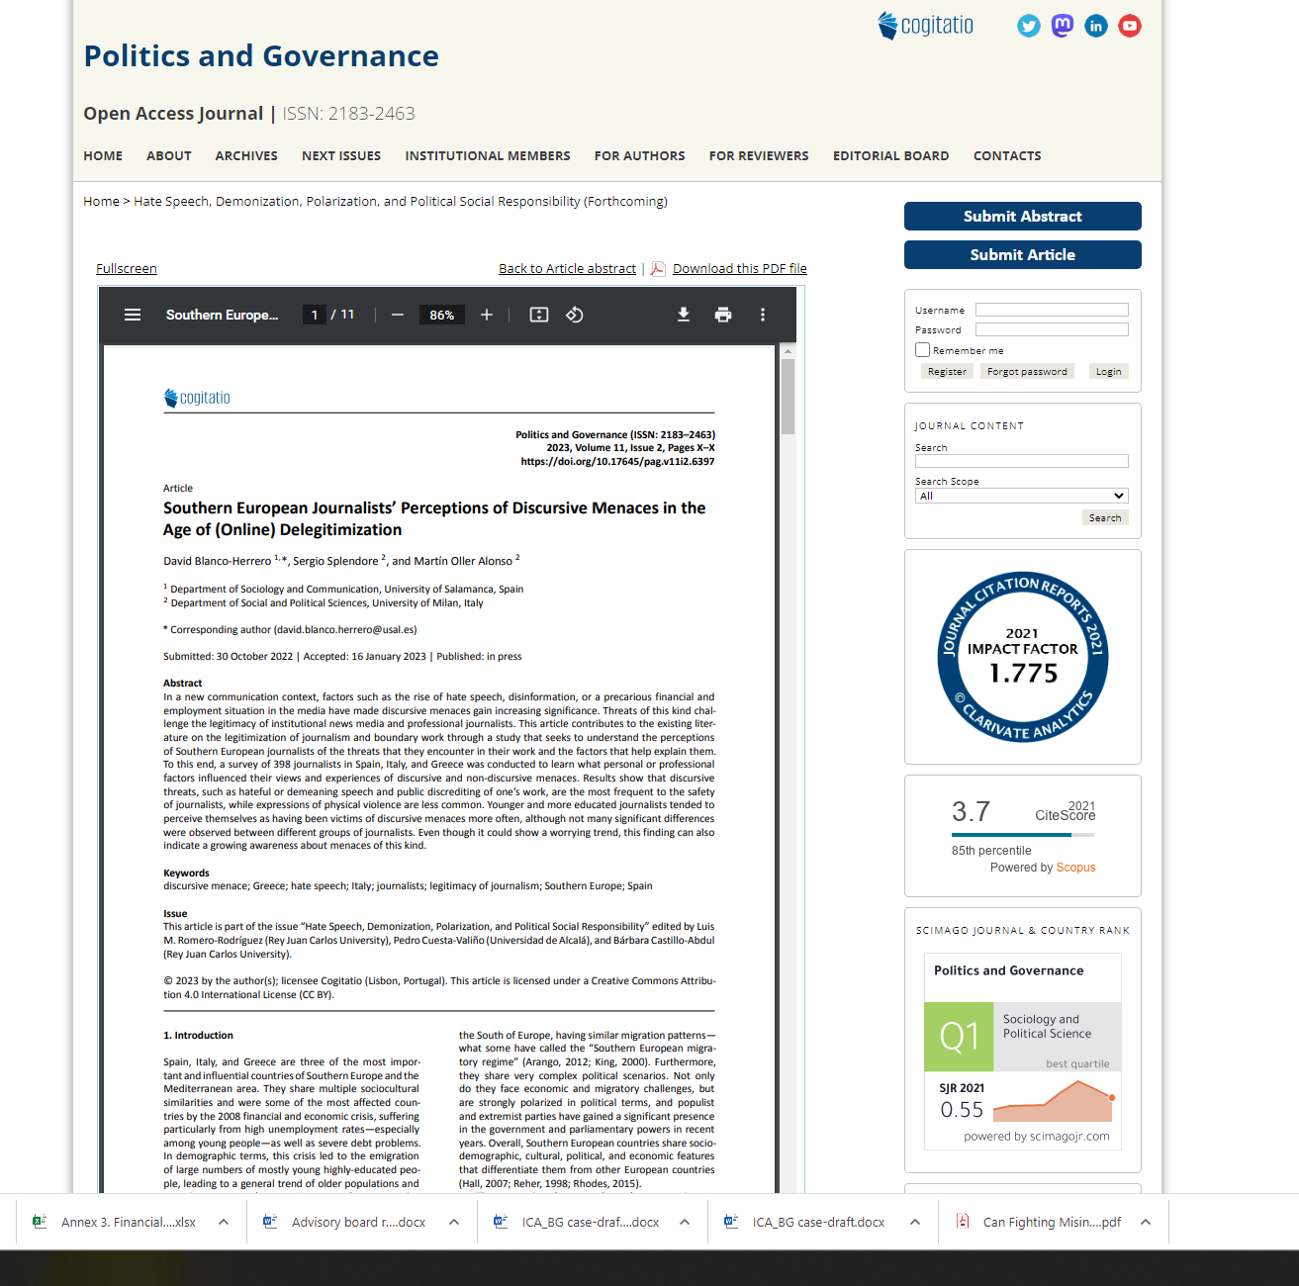
Task: Zoom in the PDF with plus icon
Action: [487, 315]
